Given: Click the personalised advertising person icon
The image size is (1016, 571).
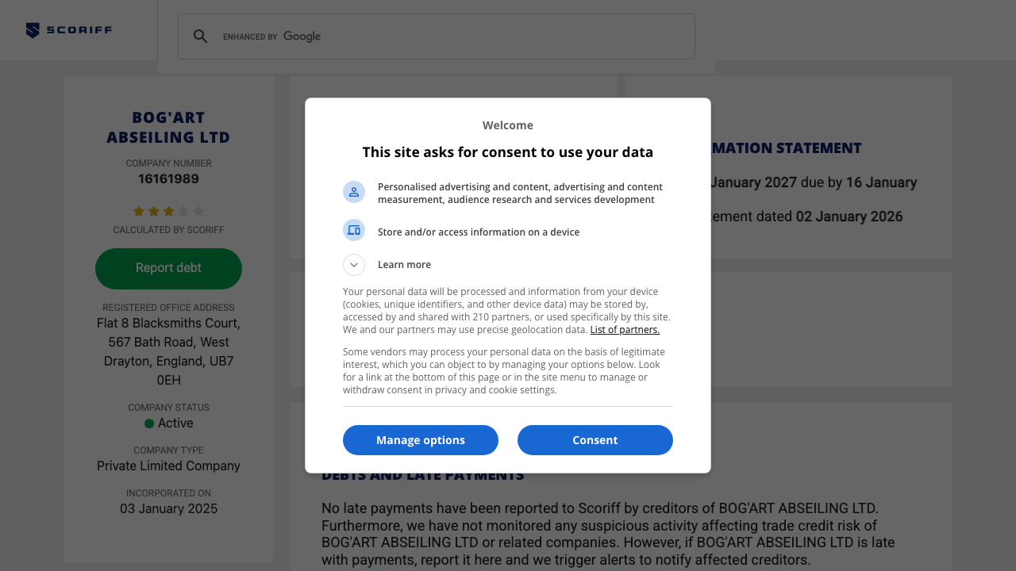Looking at the screenshot, I should (354, 192).
